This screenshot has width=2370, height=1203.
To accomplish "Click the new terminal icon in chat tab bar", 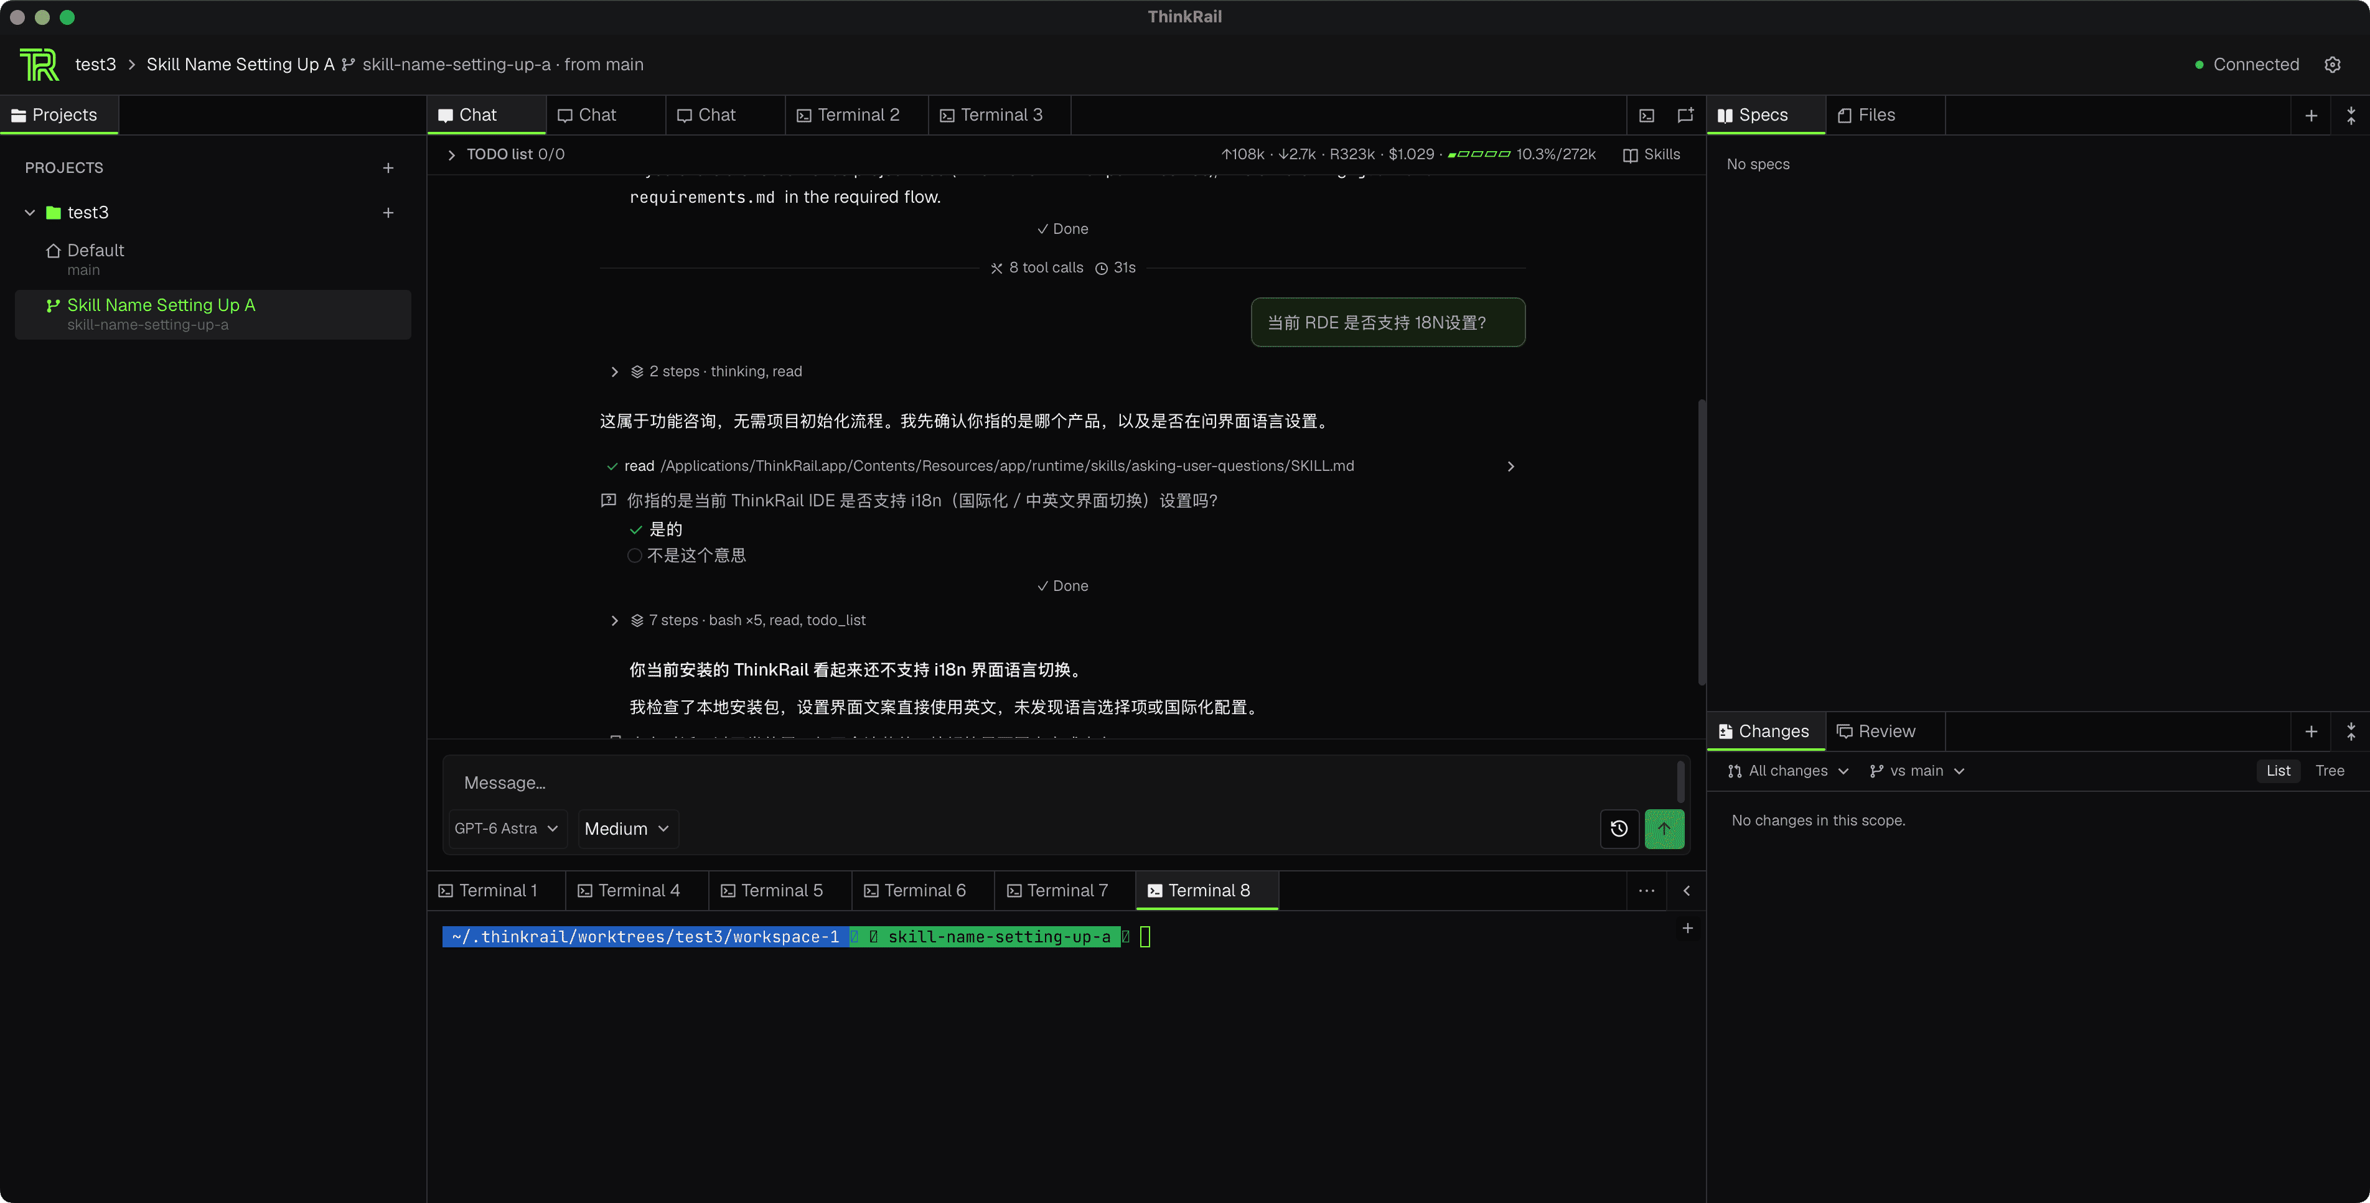I will coord(1647,115).
